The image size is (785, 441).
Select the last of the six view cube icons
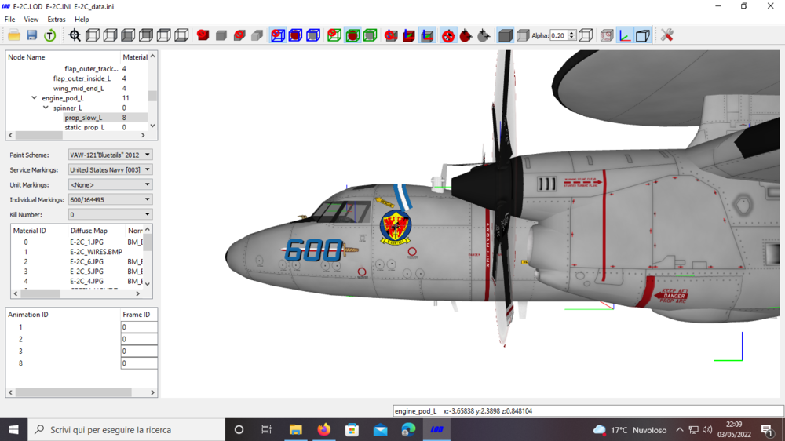[182, 35]
